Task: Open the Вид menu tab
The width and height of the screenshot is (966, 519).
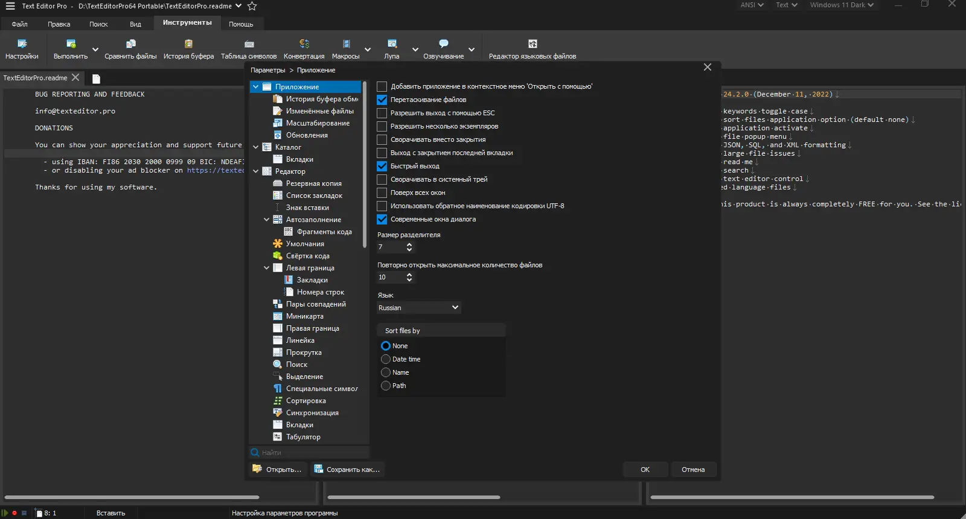Action: (135, 24)
